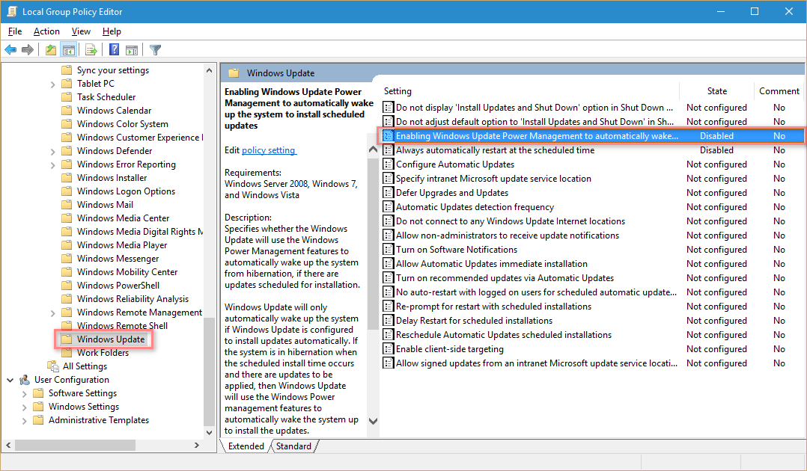The height and width of the screenshot is (471, 807).
Task: Click the All Settings icon in the tree
Action: click(x=53, y=366)
